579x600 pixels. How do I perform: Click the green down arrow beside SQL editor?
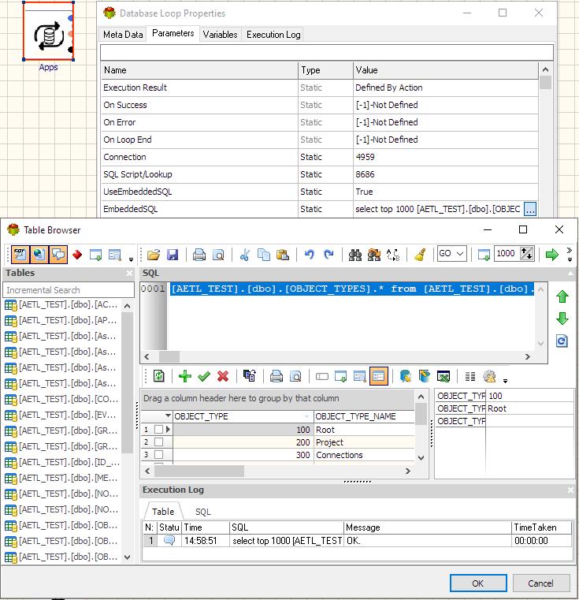[562, 319]
